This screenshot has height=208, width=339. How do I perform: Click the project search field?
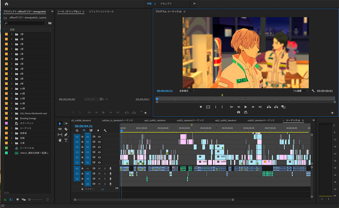(24, 23)
